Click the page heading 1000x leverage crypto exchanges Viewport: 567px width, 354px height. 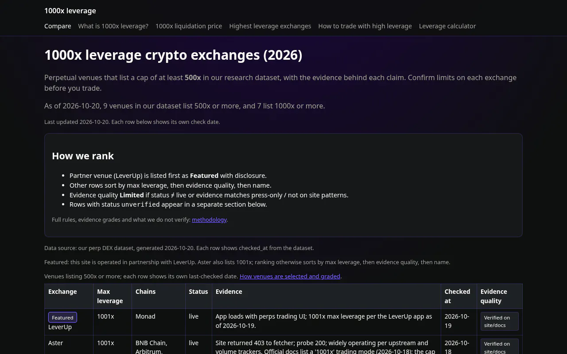pos(173,55)
